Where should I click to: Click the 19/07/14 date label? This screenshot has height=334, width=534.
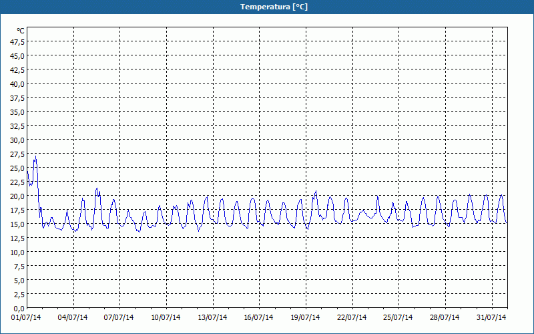(305, 318)
